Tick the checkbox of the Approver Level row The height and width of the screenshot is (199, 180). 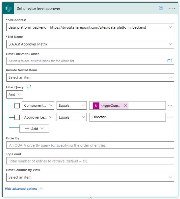point(17,117)
